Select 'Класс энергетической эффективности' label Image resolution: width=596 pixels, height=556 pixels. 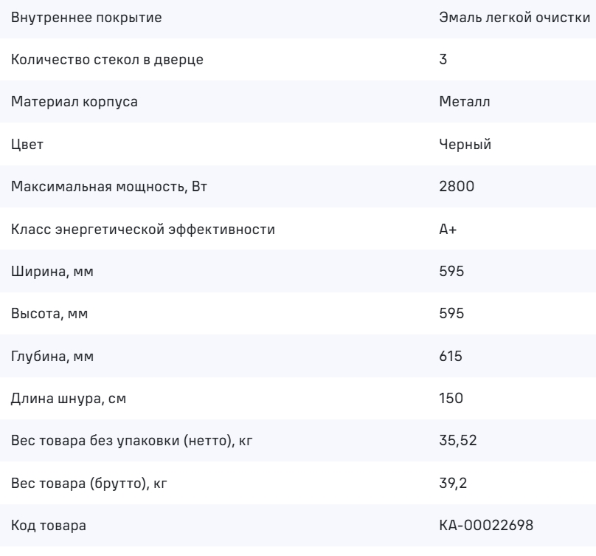[143, 230]
